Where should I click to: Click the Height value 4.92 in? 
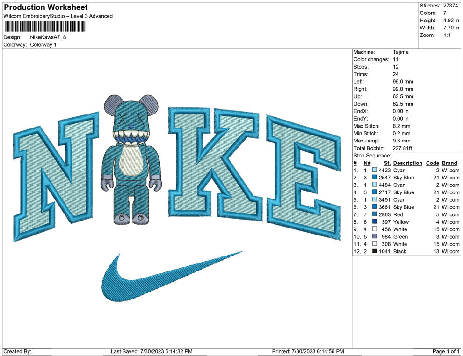pyautogui.click(x=451, y=21)
